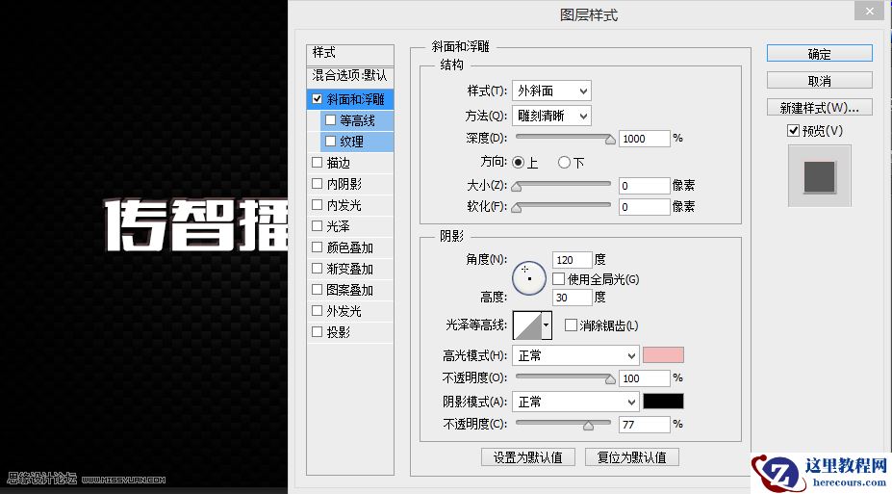Enable 使用全局光 checkbox
Viewport: 892px width, 494px height.
(x=559, y=279)
